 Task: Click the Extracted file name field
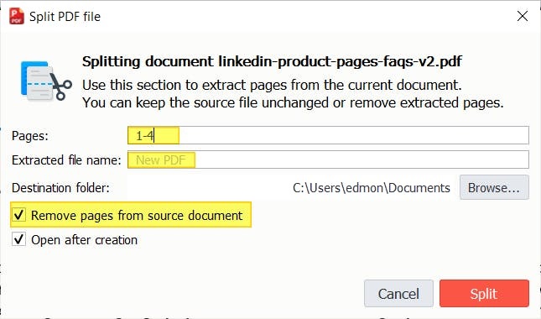(328, 159)
